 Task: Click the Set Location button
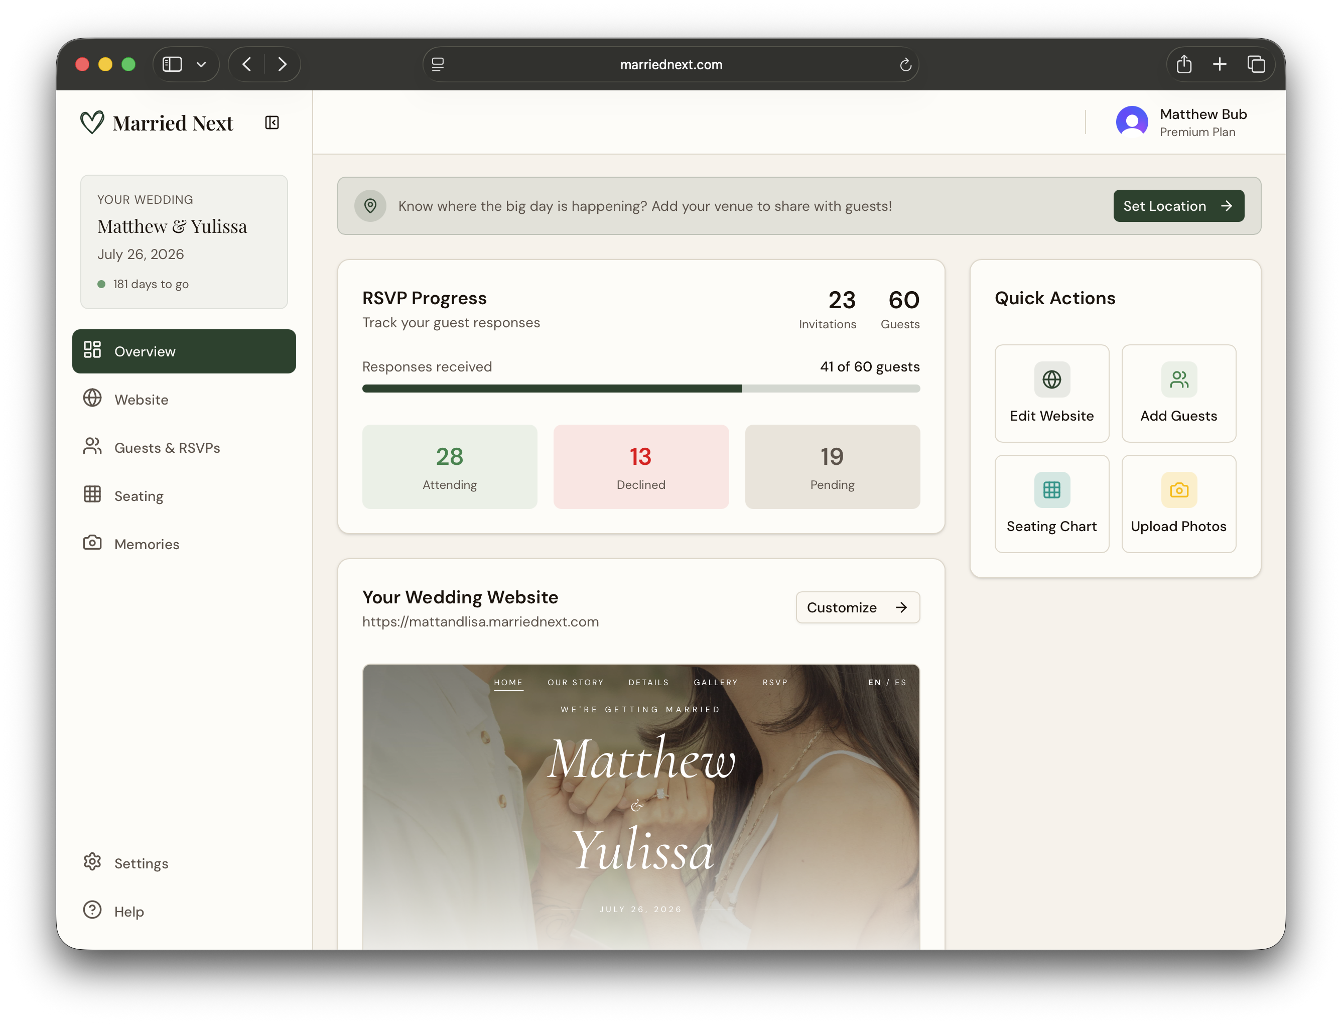coord(1178,206)
